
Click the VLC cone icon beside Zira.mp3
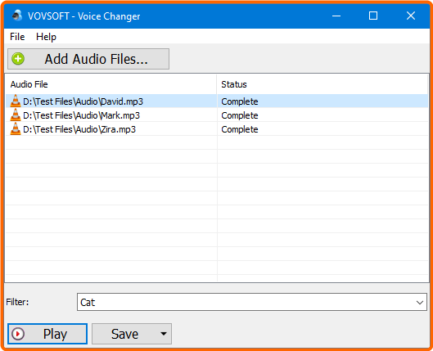tap(16, 129)
